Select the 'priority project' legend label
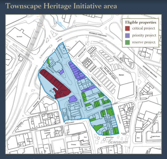The height and width of the screenshot is (159, 167). [x=144, y=35]
